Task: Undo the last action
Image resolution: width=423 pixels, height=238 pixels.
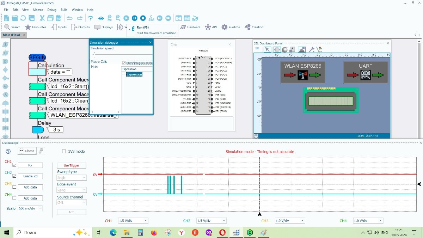Action: [70, 18]
